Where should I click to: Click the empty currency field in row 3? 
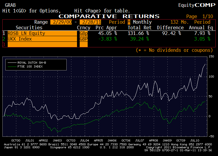84,44
